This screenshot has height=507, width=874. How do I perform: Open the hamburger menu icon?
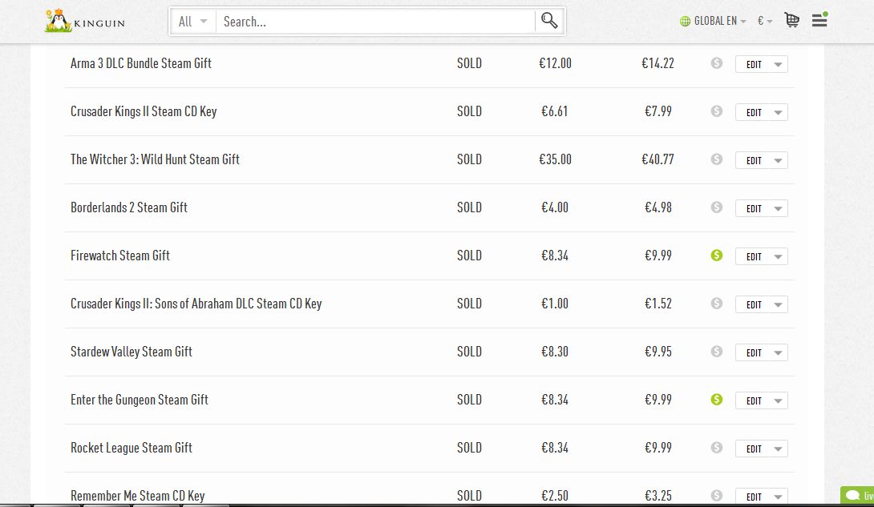pos(819,20)
